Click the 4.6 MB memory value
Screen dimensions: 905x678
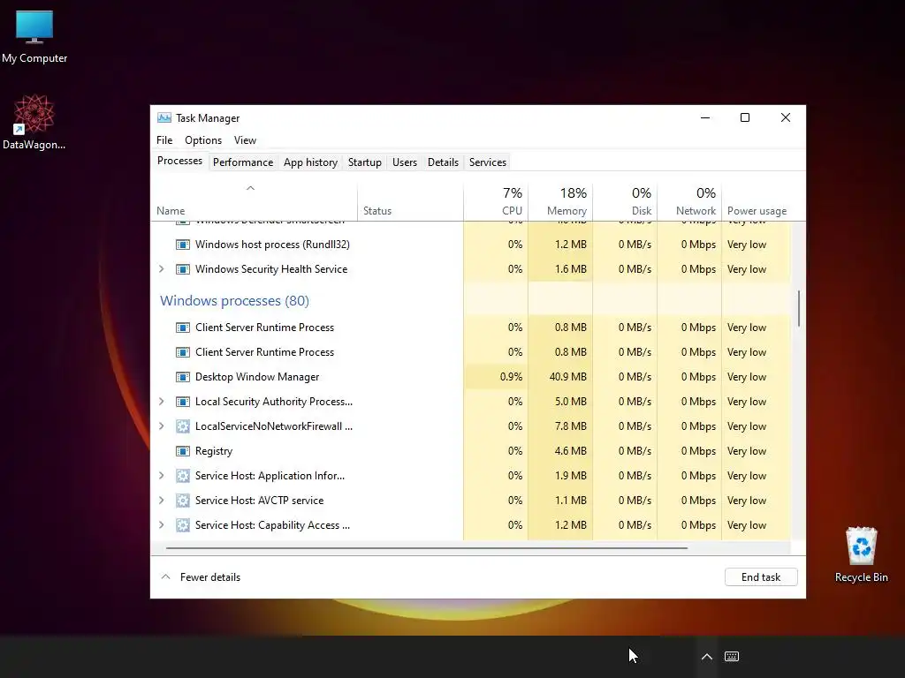(570, 451)
